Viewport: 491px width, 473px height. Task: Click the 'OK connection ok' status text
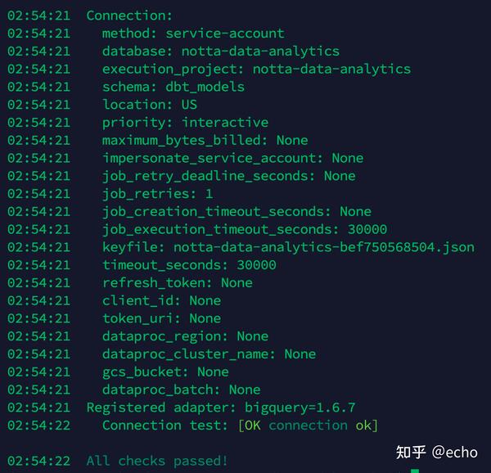(308, 426)
